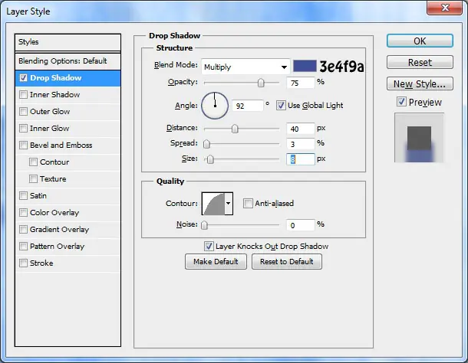Uncheck Layer Knocks Out Drop Shadow
468x363 pixels.
coord(209,246)
